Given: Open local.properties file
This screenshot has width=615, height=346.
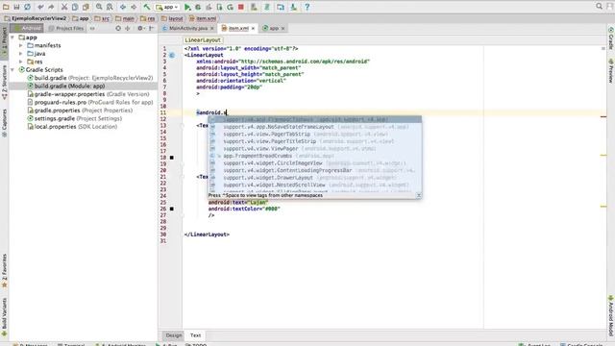Looking at the screenshot, I should [72, 126].
